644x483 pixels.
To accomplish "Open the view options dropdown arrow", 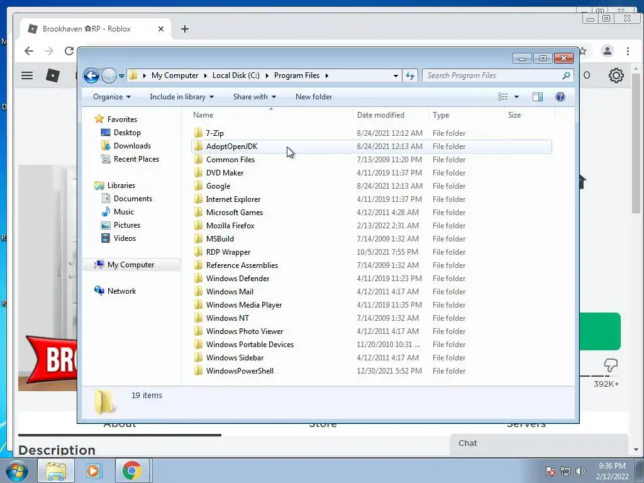I will (517, 97).
